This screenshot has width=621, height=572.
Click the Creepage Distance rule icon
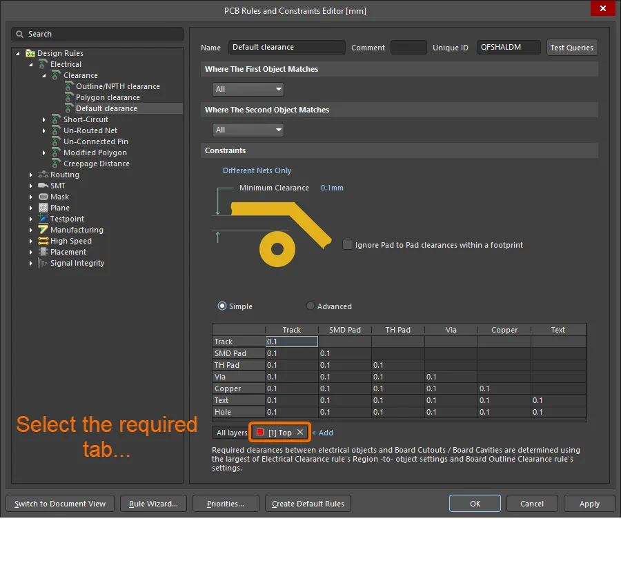57,164
